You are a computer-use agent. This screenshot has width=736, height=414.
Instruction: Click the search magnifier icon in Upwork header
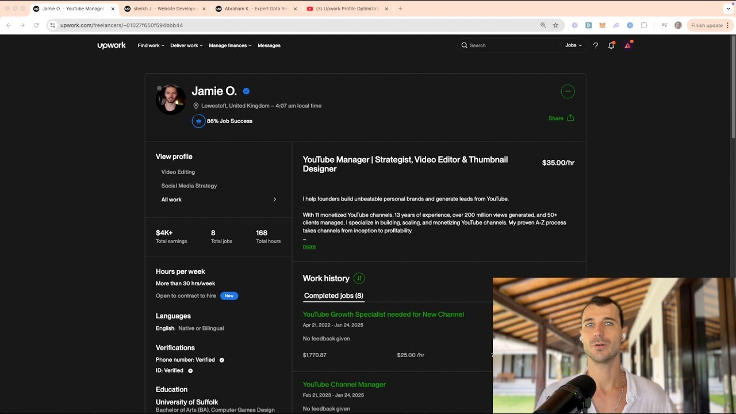pyautogui.click(x=464, y=45)
